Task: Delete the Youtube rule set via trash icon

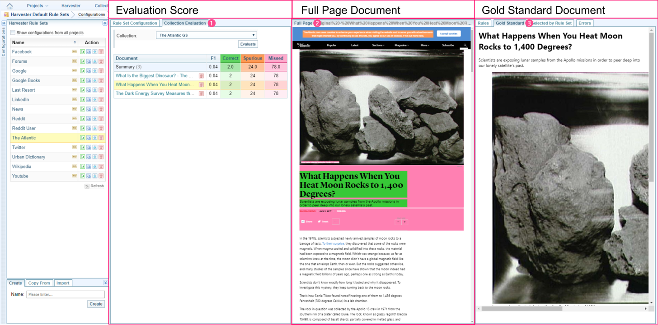Action: click(101, 176)
